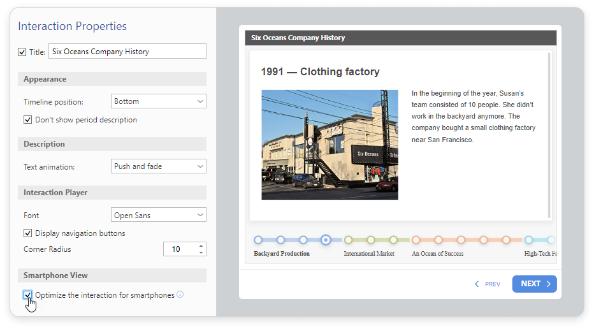Increase Corner Radius with the up arrow

[x=201, y=245]
